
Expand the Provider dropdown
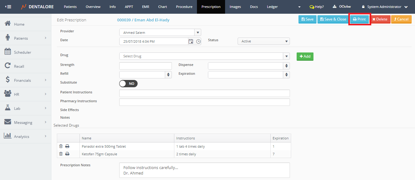pos(198,33)
